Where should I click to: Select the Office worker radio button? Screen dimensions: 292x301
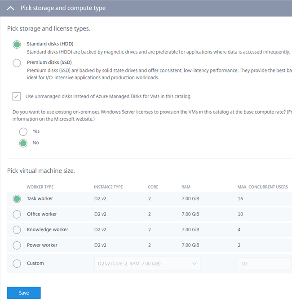click(x=17, y=214)
